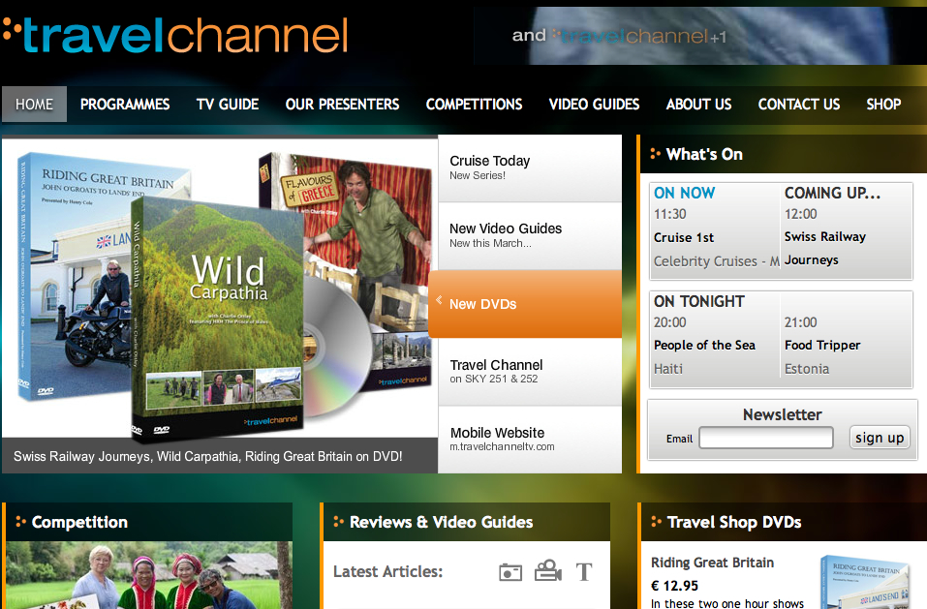Click the Travel Channel logo
927x609 pixels.
click(x=174, y=35)
